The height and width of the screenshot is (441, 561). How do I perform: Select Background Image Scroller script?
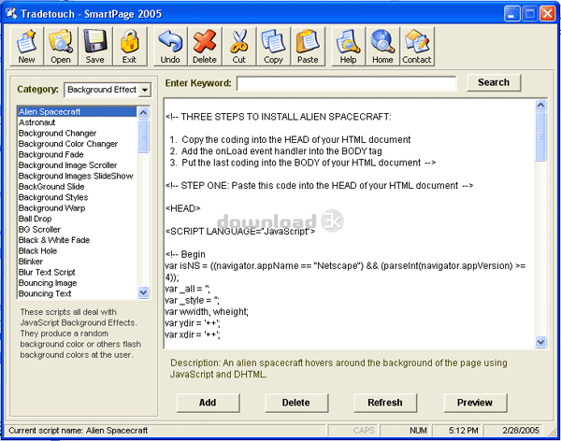click(77, 165)
